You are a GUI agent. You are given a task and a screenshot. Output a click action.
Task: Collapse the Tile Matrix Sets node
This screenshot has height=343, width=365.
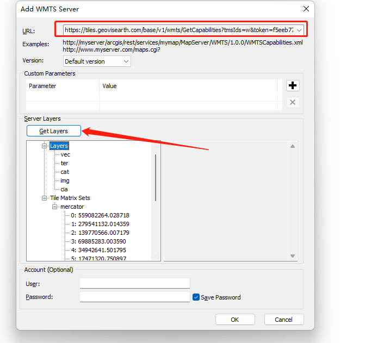pyautogui.click(x=45, y=198)
